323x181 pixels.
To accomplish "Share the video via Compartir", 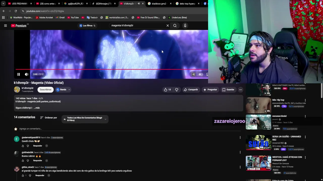I will [191, 89].
